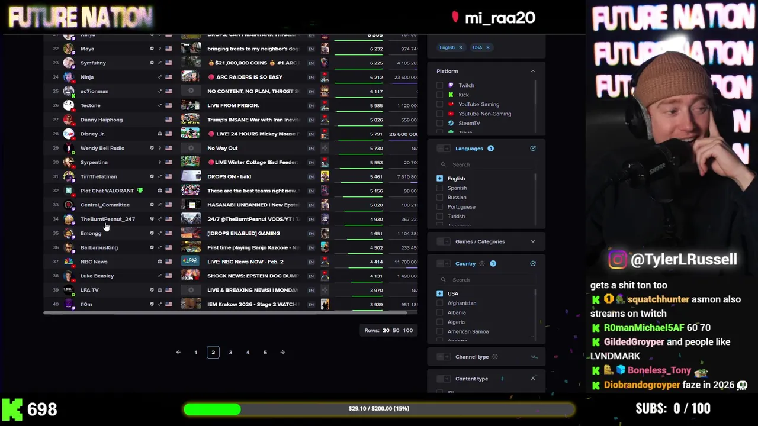Click Tectone's stream thumbnail
Viewport: 758px width, 426px height.
point(190,105)
